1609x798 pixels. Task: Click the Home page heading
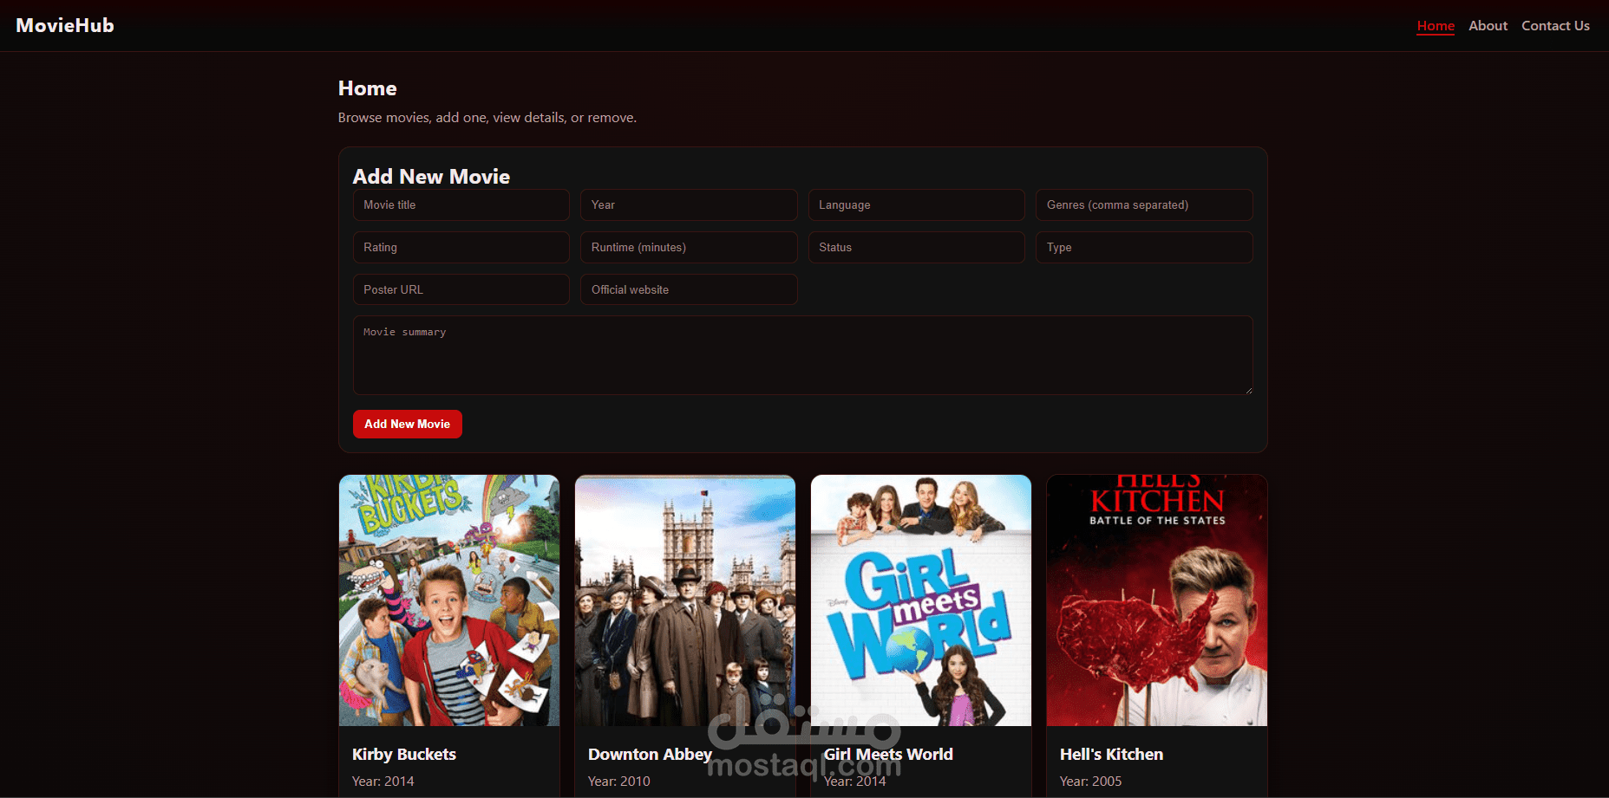tap(368, 88)
